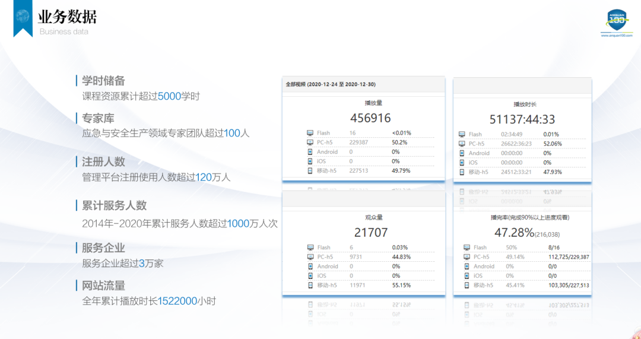Click the Flash monitor icon in 观众量 panel
This screenshot has height=339, width=641.
(x=310, y=248)
